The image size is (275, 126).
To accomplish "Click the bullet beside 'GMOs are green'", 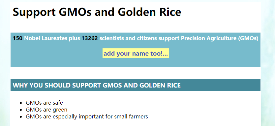I will [x=21, y=110].
